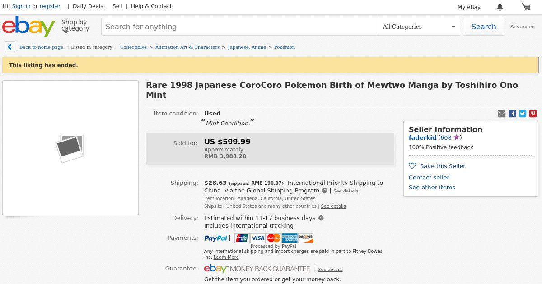This screenshot has height=284, width=542.
Task: Share listing via email icon
Action: (x=502, y=114)
